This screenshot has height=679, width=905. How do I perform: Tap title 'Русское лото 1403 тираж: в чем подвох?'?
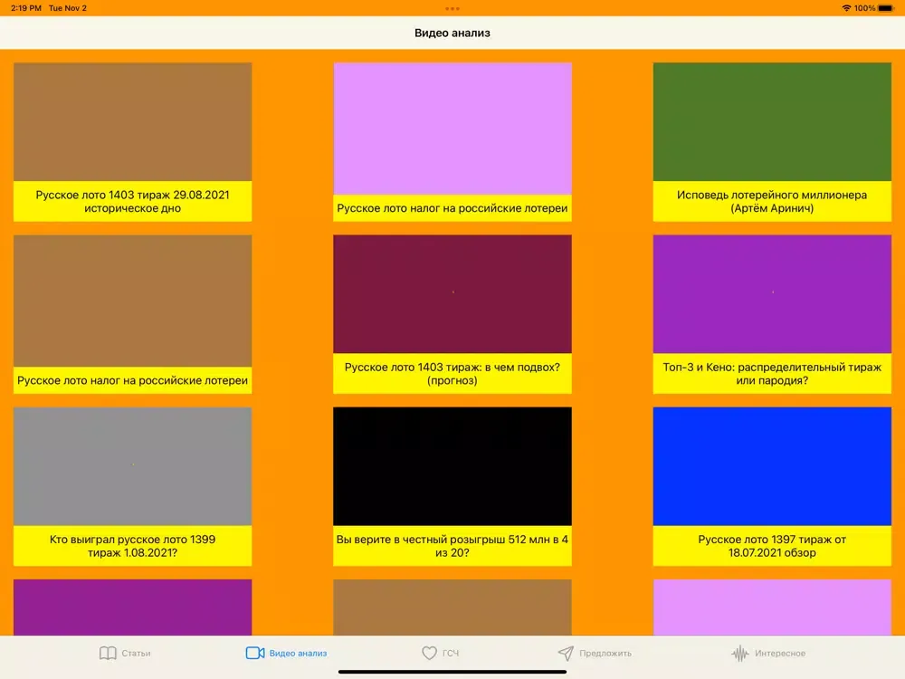pos(452,368)
